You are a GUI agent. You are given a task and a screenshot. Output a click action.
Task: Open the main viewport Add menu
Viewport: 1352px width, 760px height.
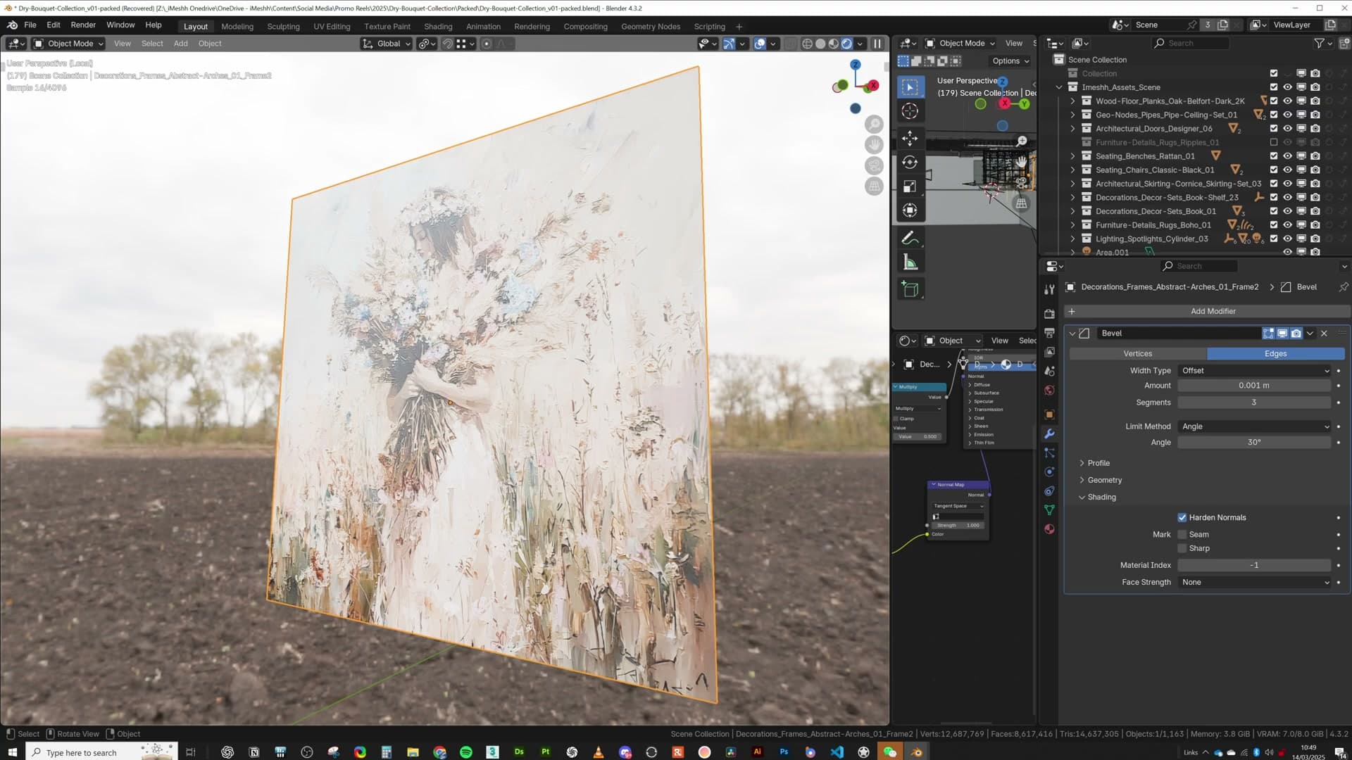180,44
